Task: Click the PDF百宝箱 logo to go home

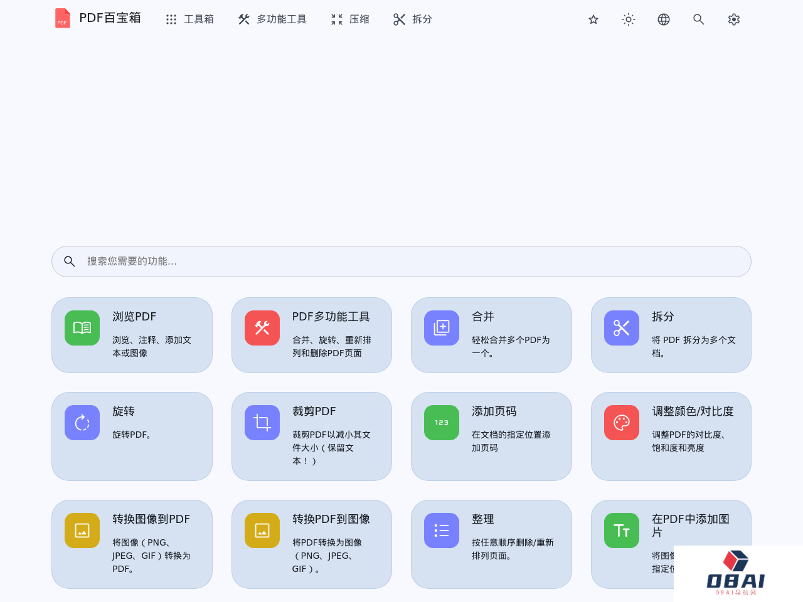Action: click(97, 18)
